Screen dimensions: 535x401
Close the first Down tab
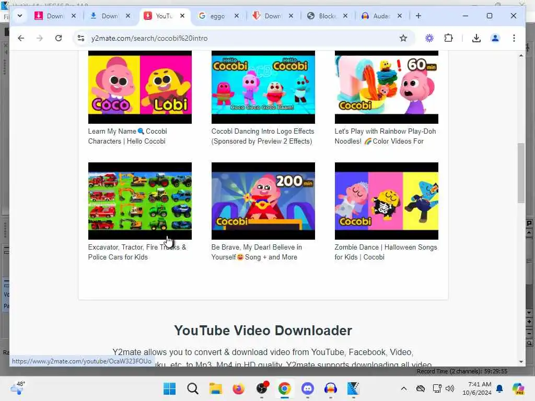point(74,16)
